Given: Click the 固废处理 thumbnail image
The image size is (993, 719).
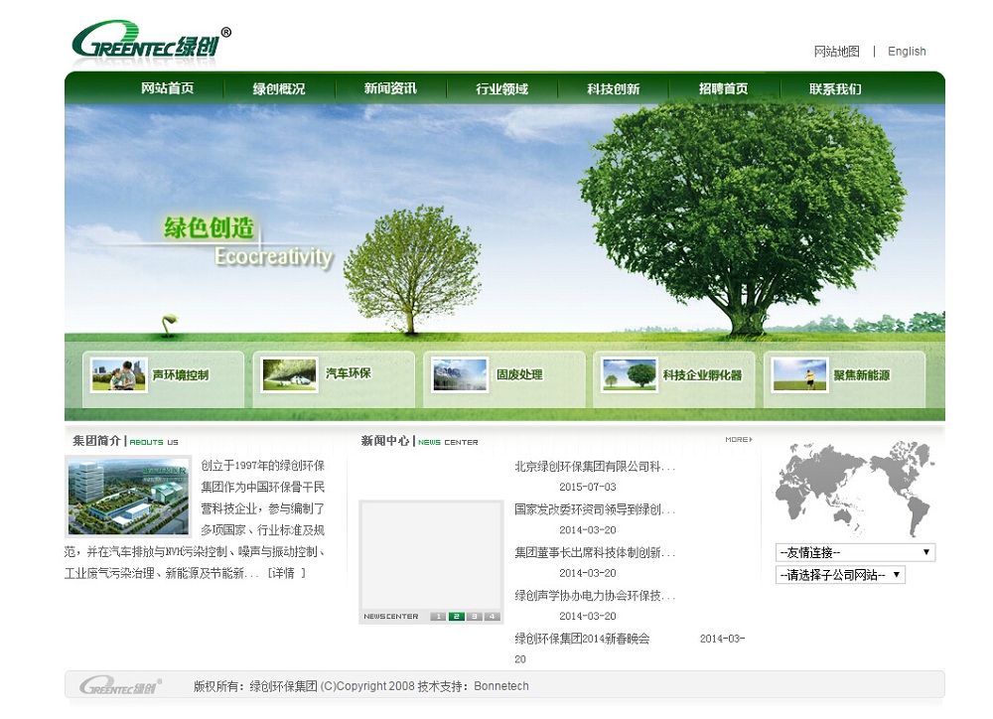Looking at the screenshot, I should pyautogui.click(x=460, y=375).
